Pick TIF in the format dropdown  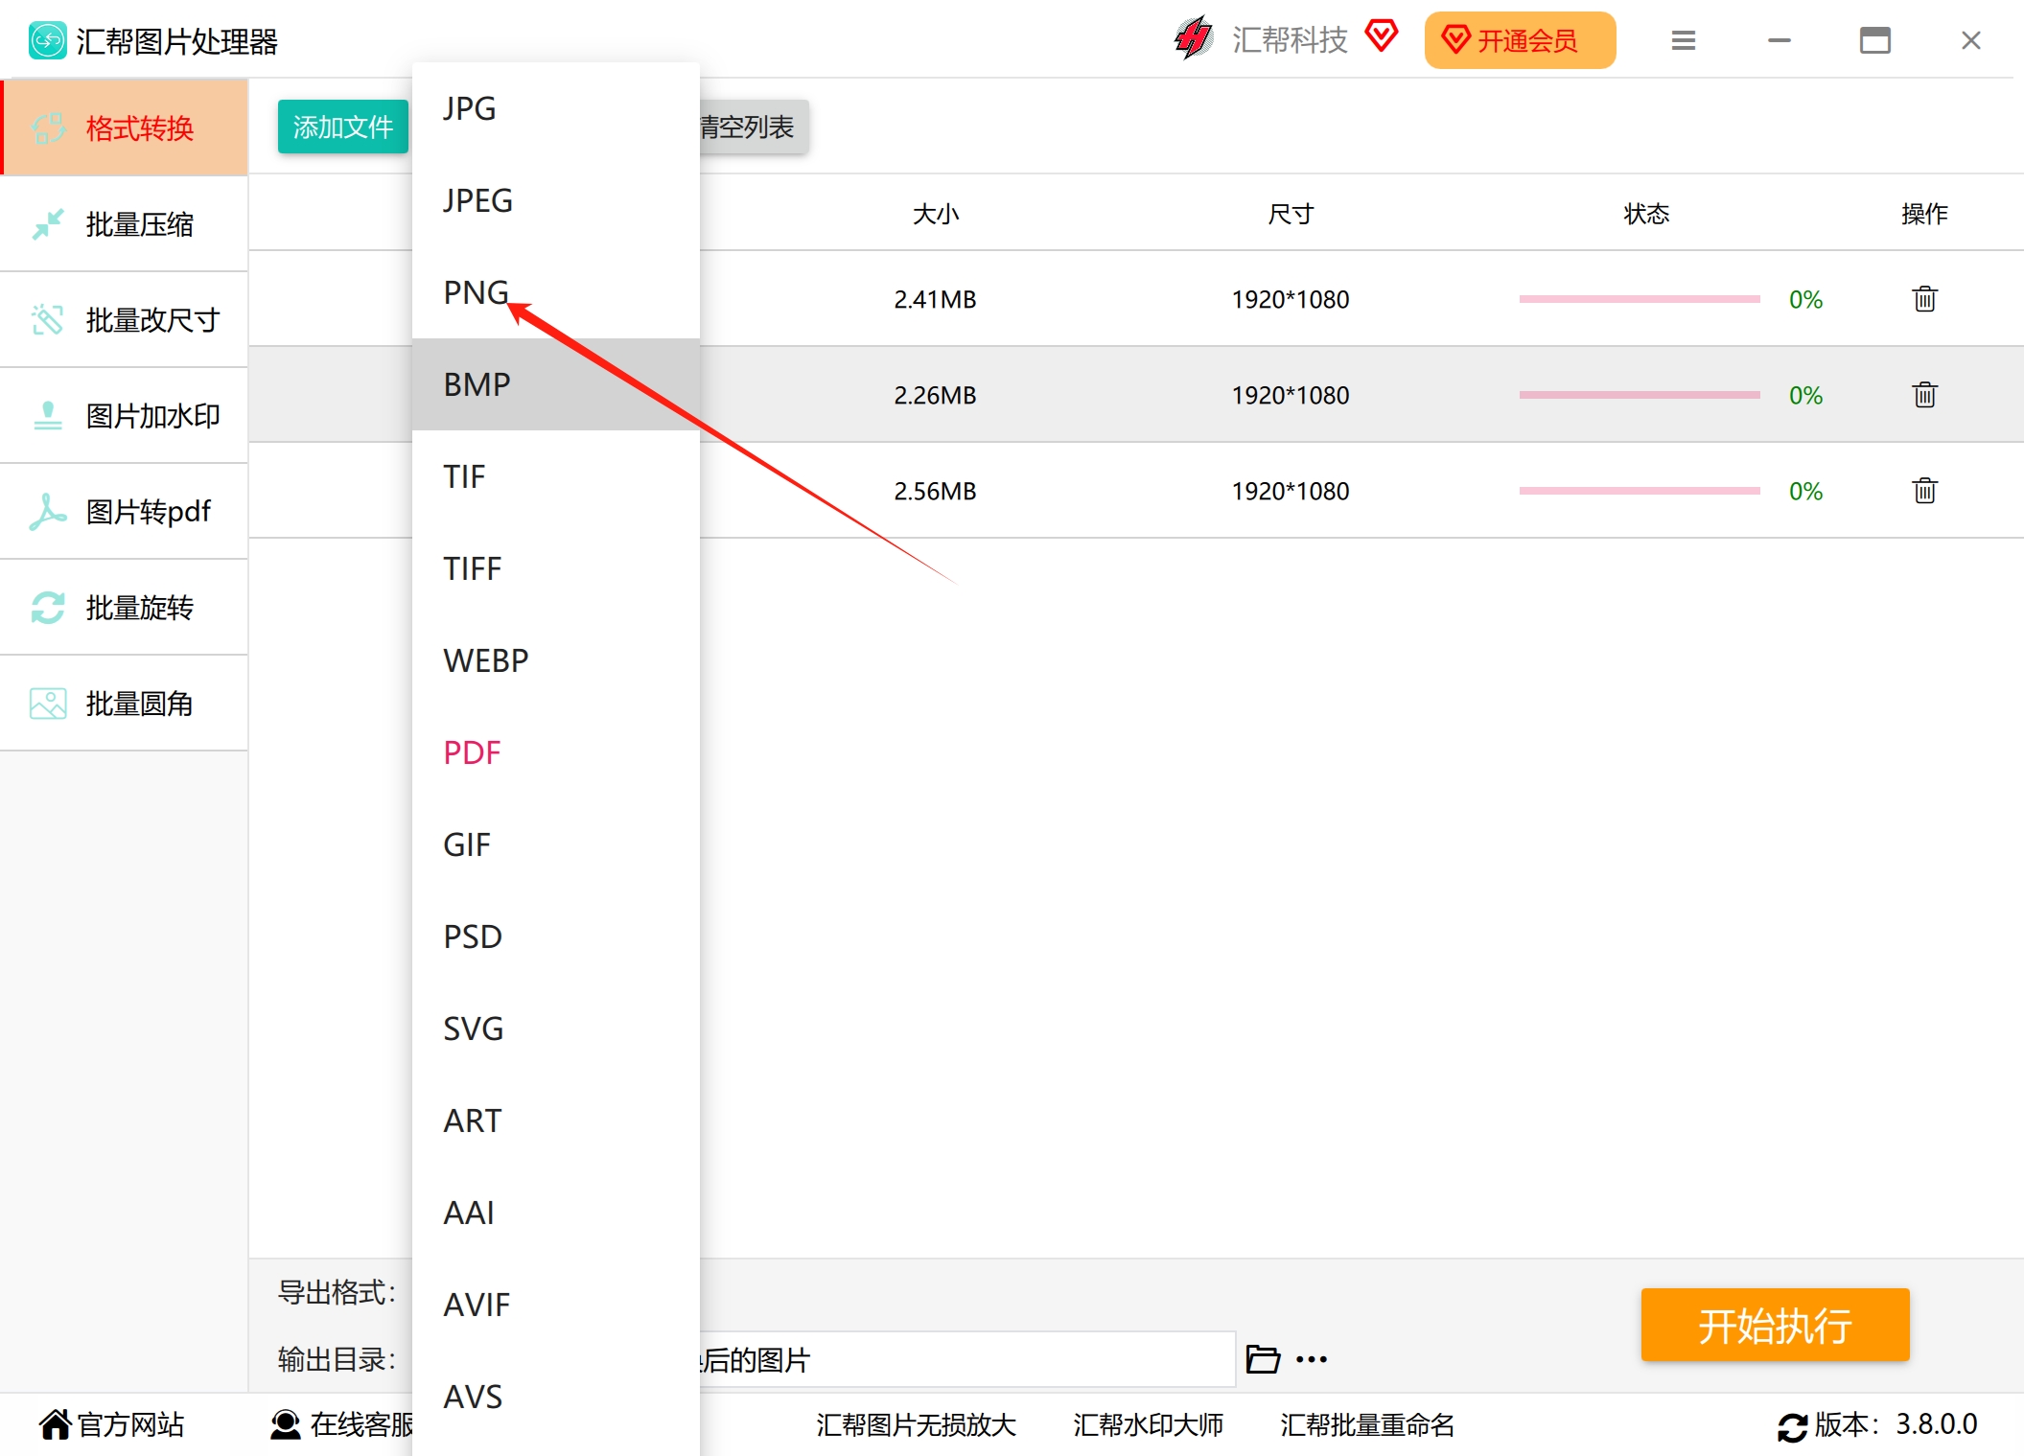tap(556, 476)
